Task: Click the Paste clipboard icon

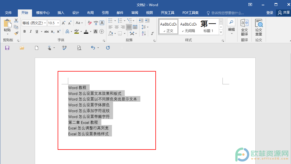Action: click(x=8, y=24)
